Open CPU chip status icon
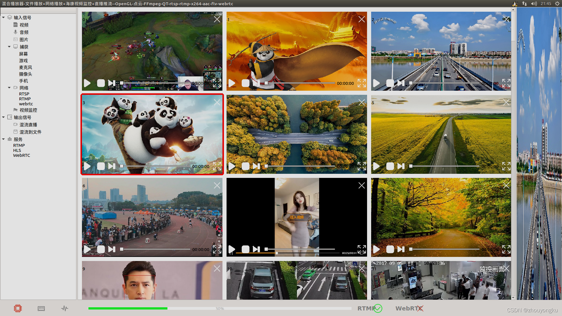Image resolution: width=562 pixels, height=316 pixels. [18, 308]
